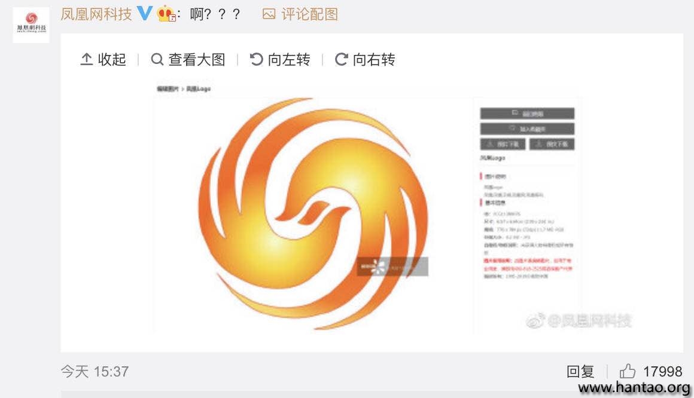Click the magnifier icon for 查看大图
This screenshot has height=398, width=694.
157,59
